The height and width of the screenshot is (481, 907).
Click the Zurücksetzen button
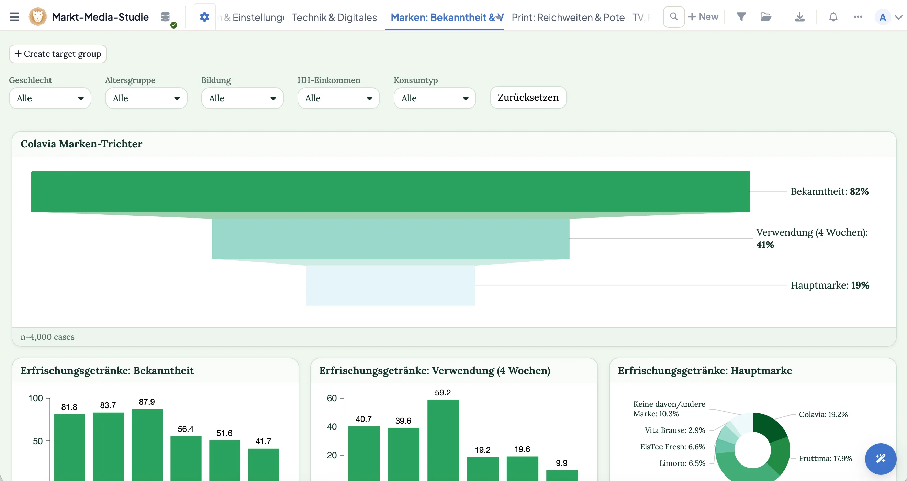point(528,98)
